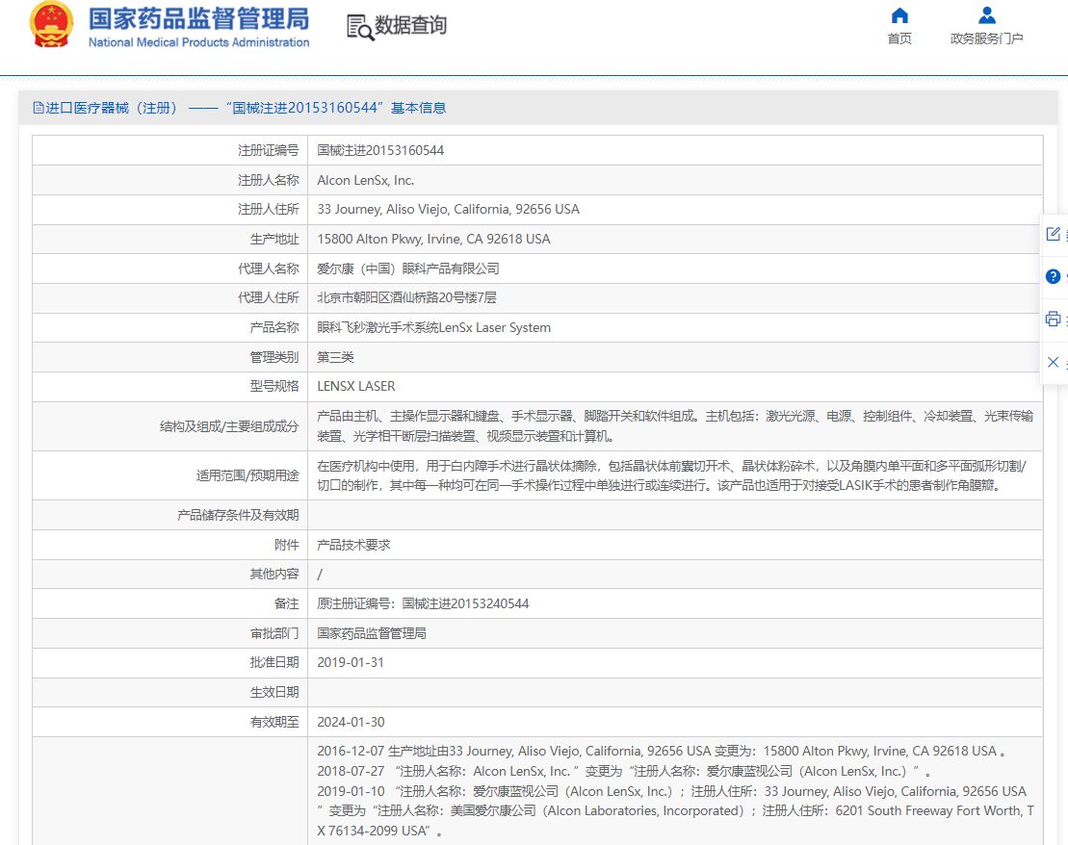Click the 附件 label
The width and height of the screenshot is (1068, 845).
tap(287, 546)
